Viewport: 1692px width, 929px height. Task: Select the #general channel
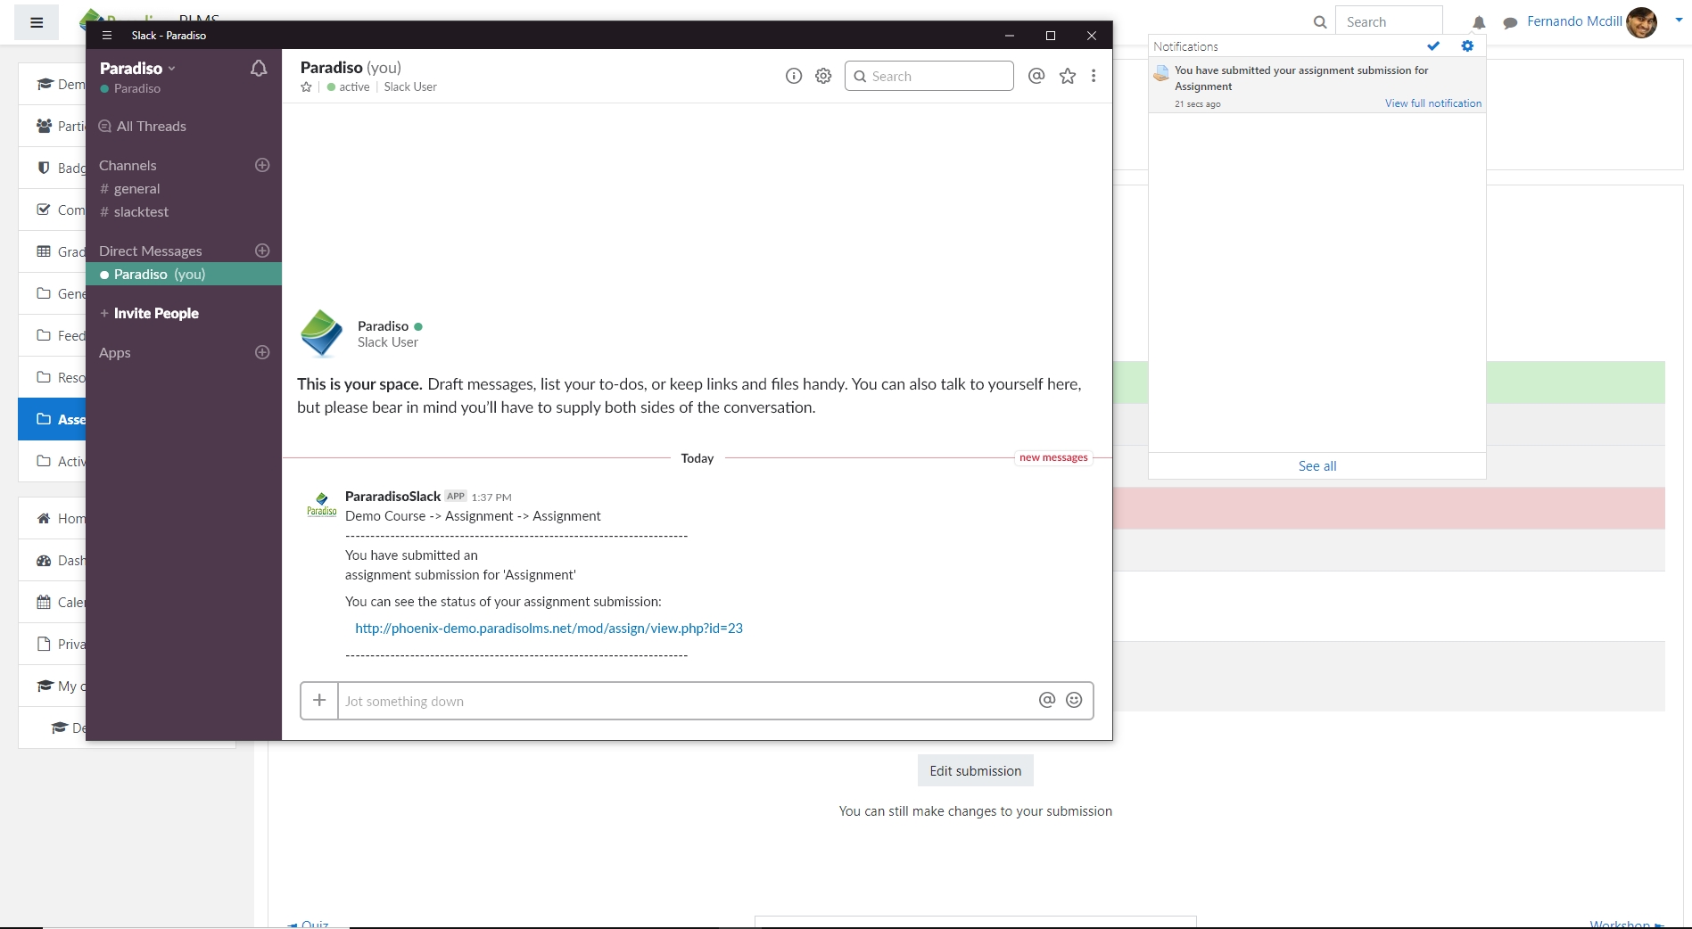pyautogui.click(x=136, y=189)
